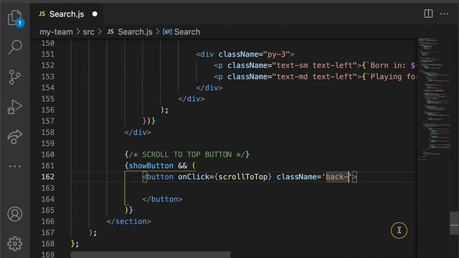Click closing </section> tag
The width and height of the screenshot is (459, 258).
pyautogui.click(x=129, y=221)
